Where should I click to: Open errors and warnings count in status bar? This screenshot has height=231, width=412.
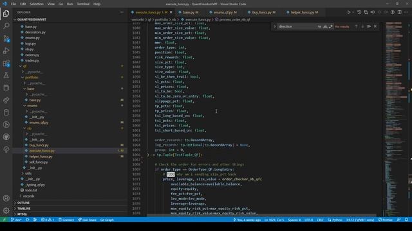point(48,219)
